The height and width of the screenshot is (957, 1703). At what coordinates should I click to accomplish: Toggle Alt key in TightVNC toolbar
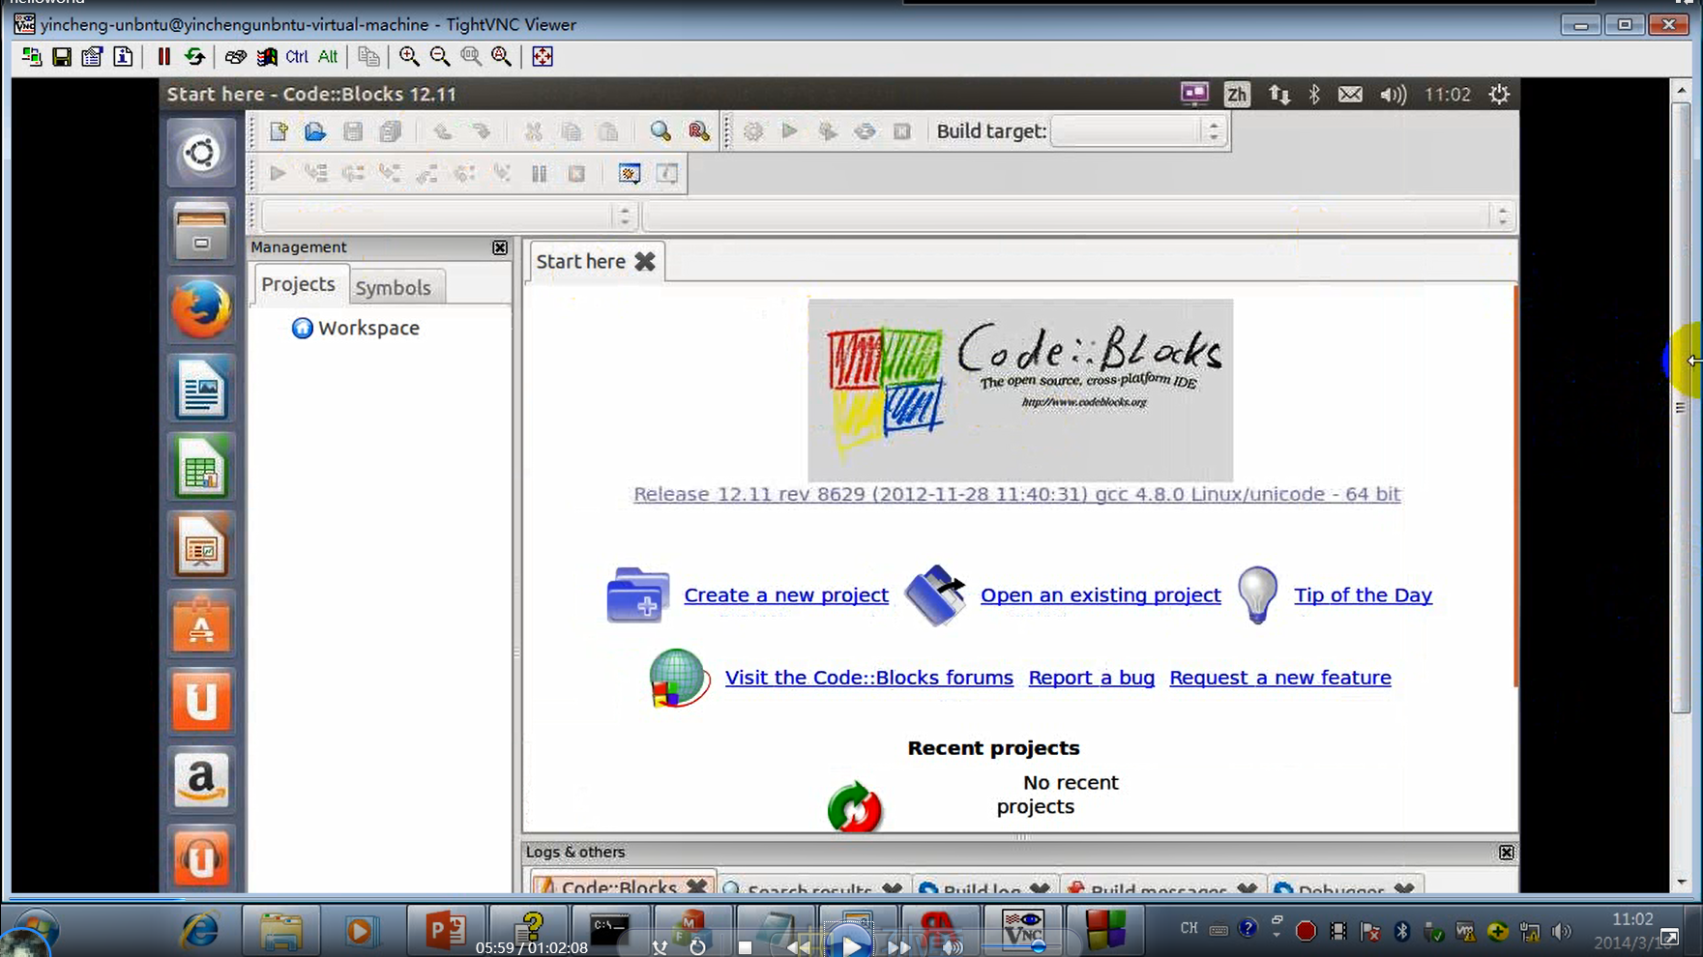[x=328, y=57]
